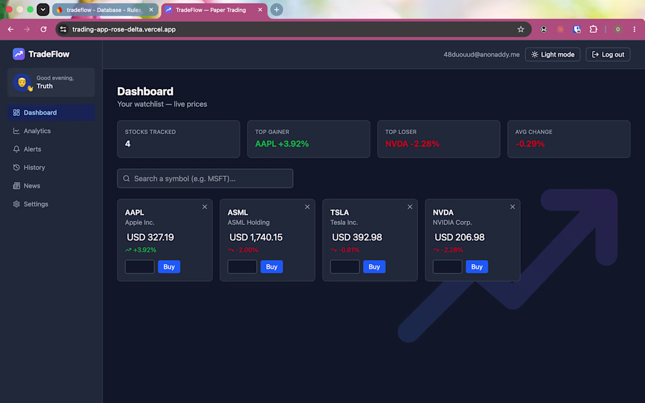This screenshot has height=403, width=645.
Task: Remove AAPL card from watchlist
Action: [205, 207]
